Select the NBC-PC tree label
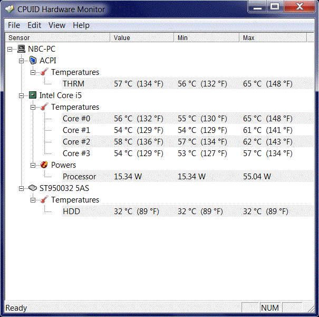 42,49
